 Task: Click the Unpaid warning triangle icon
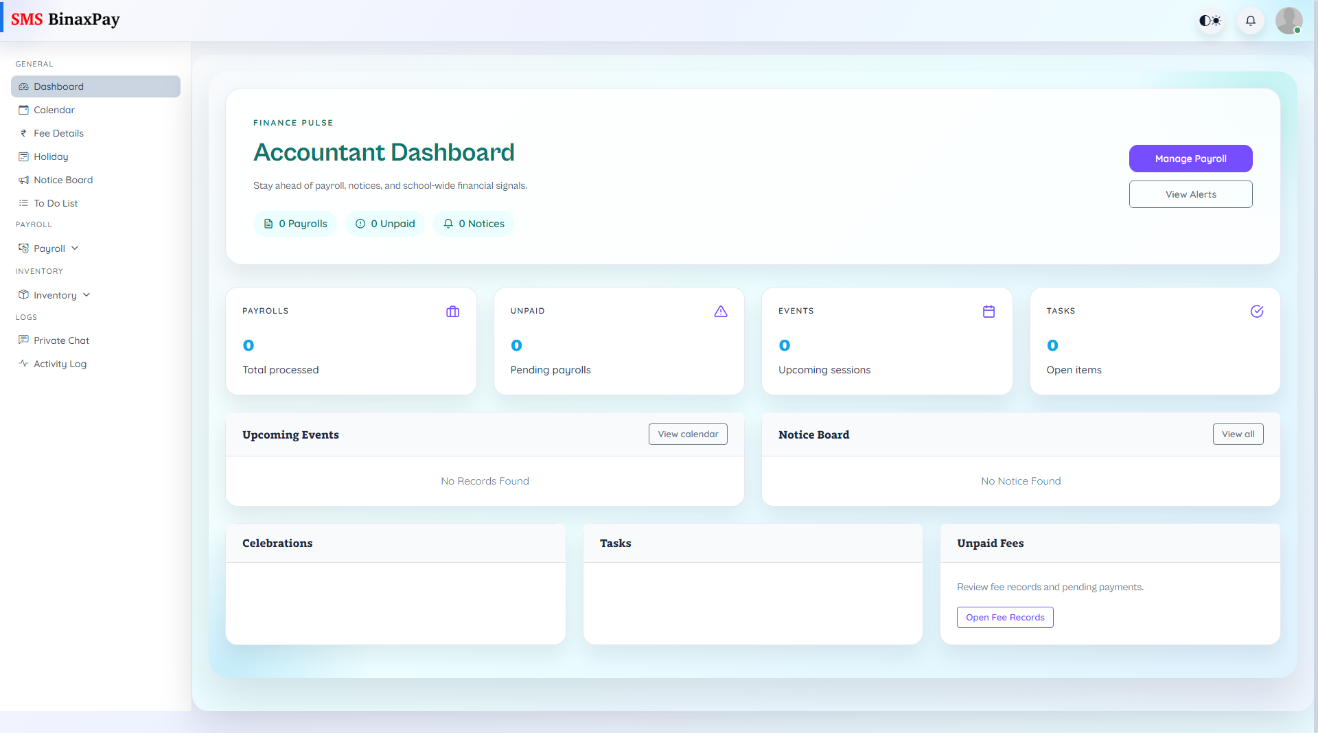point(720,311)
